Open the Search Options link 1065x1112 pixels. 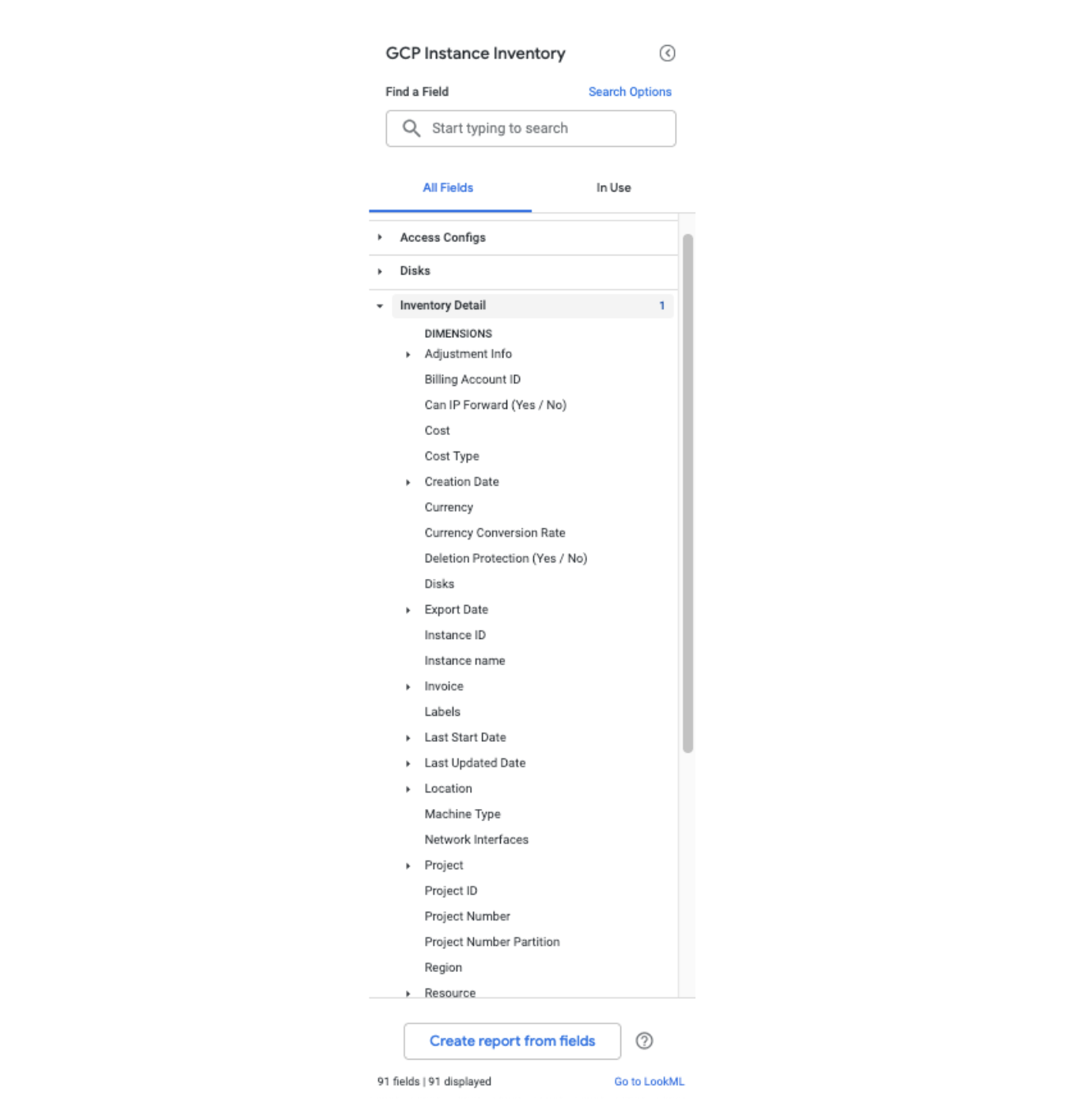tap(630, 92)
